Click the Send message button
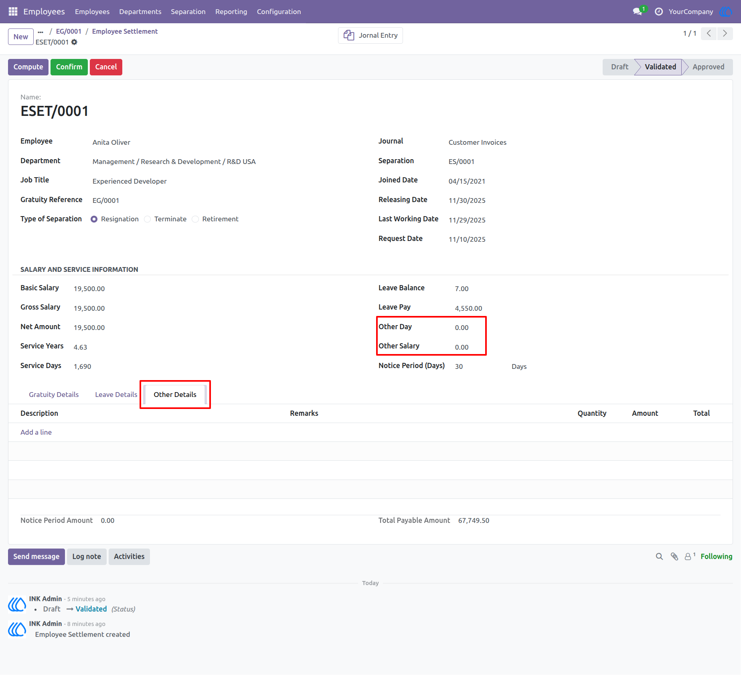The width and height of the screenshot is (741, 676). point(36,557)
